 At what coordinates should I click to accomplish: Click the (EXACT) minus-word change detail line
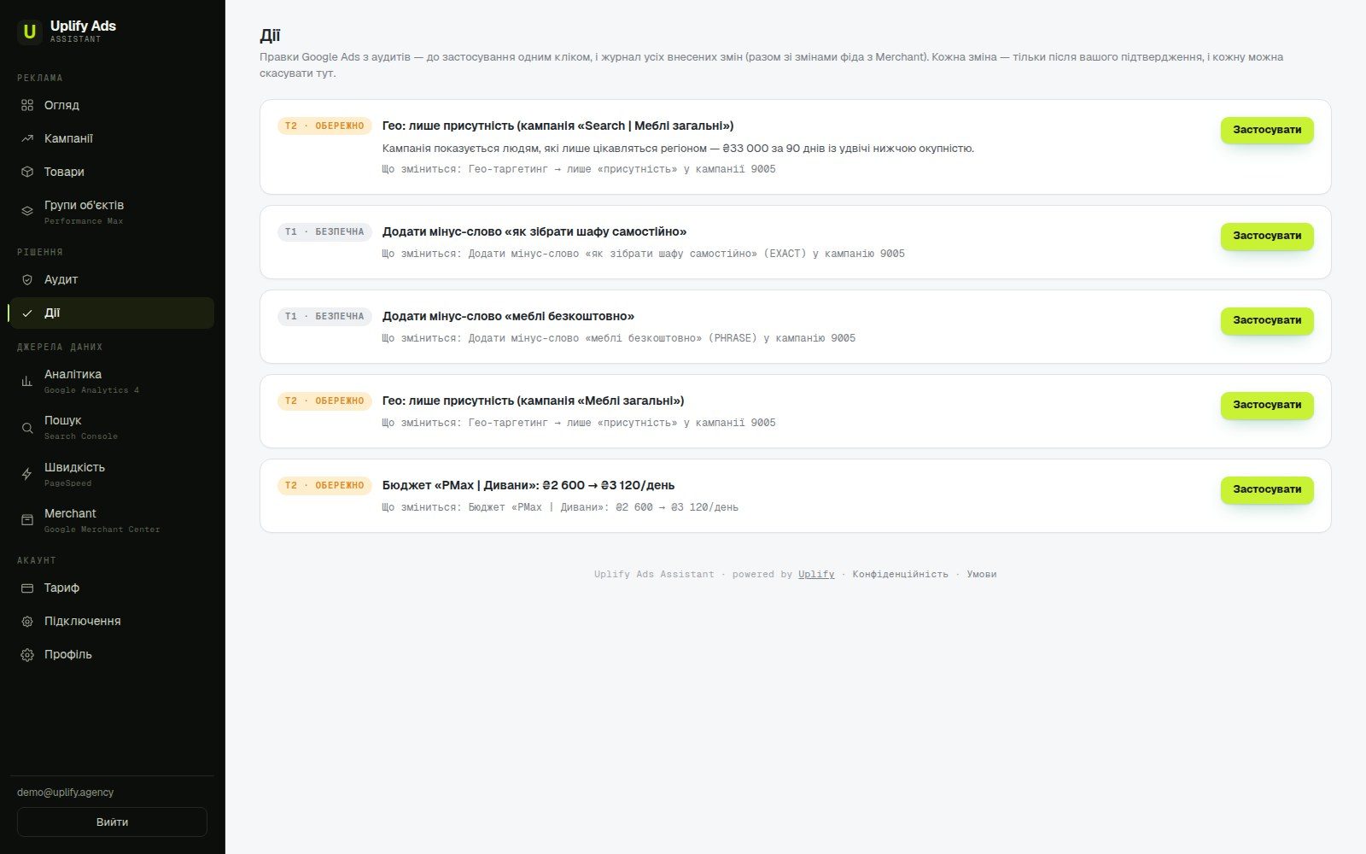643,254
